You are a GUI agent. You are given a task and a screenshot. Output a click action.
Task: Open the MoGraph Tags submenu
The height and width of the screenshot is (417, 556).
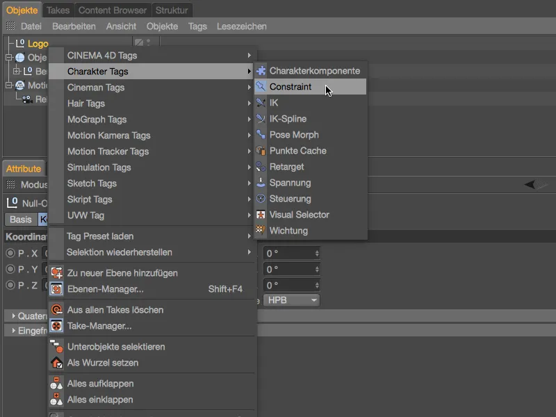pos(152,119)
